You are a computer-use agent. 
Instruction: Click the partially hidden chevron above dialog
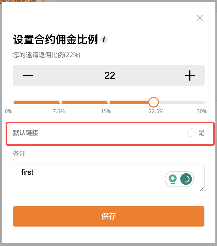(44, 1)
